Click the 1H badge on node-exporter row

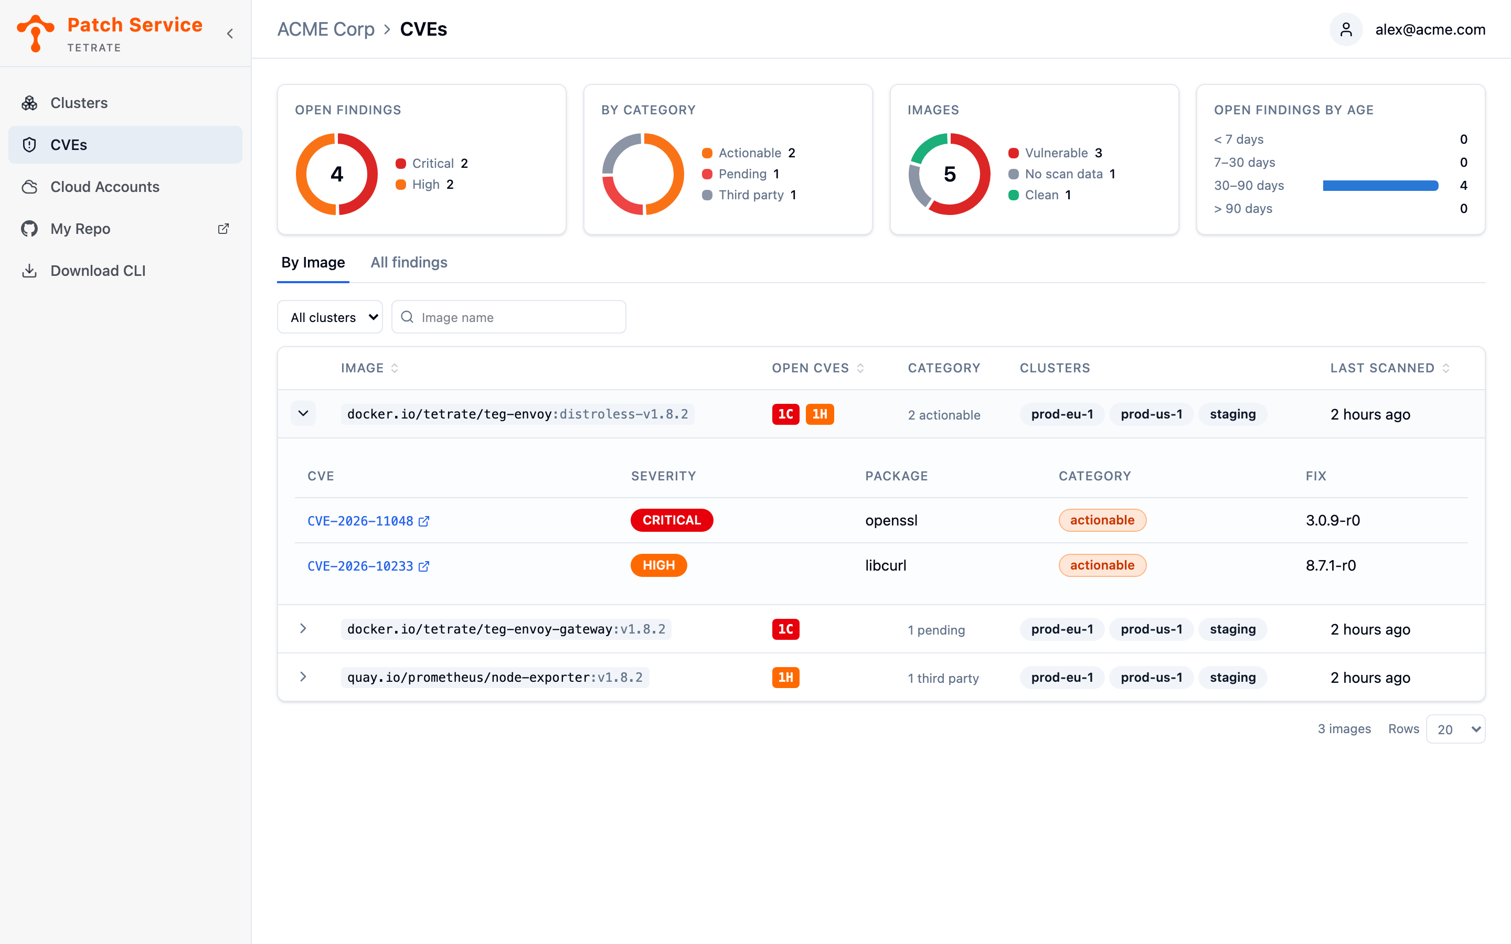tap(785, 678)
